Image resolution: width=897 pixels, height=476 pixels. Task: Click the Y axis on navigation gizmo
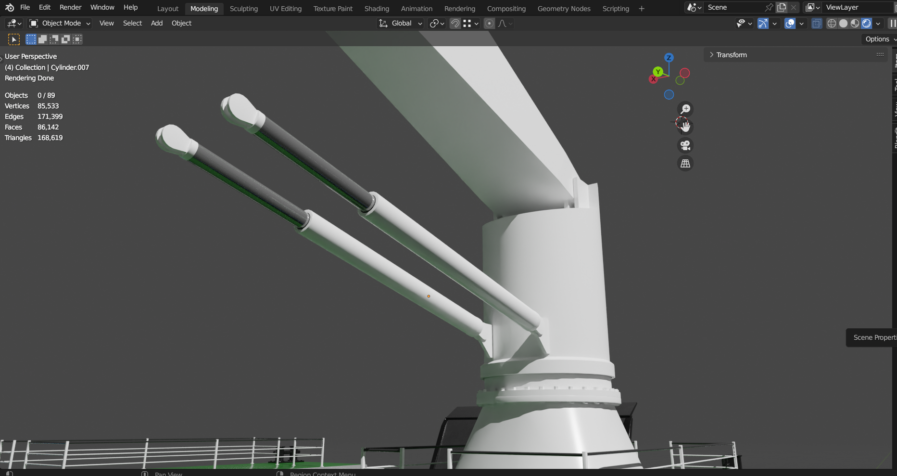click(x=658, y=72)
